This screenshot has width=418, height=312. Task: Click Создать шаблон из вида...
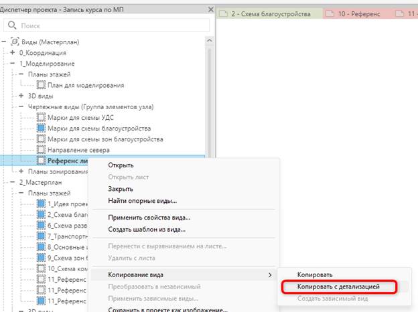click(147, 230)
